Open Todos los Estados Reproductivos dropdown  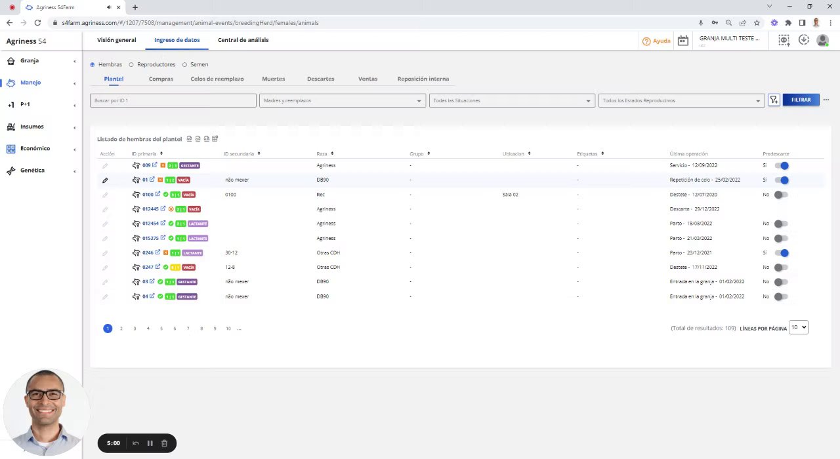pyautogui.click(x=681, y=100)
